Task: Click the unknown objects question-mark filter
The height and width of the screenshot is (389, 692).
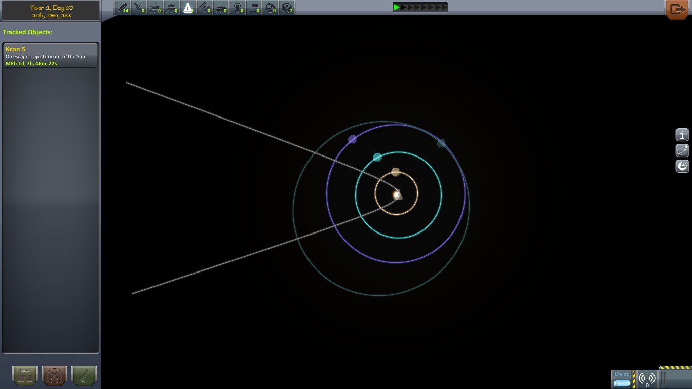Action: pyautogui.click(x=287, y=8)
